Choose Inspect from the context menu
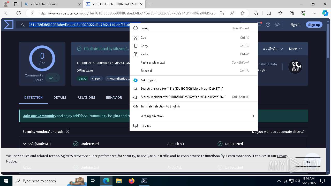 [x=194, y=126]
